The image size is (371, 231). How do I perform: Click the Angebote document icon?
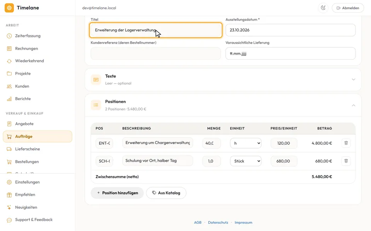coord(9,124)
